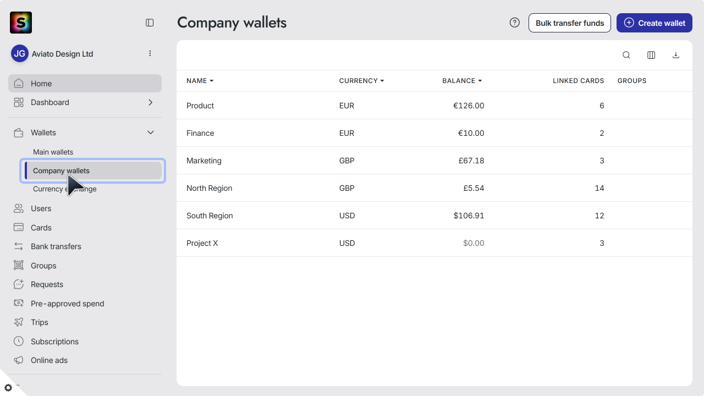Viewport: 704px width, 396px height.
Task: Collapse the Wallets section chevron
Action: point(151,133)
